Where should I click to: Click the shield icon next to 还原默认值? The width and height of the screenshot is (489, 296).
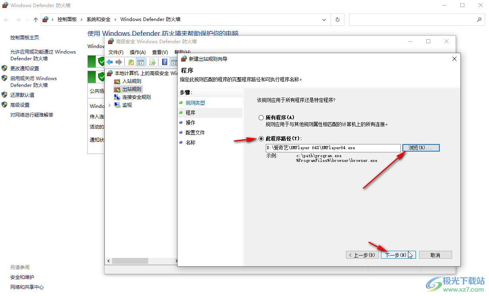tap(5, 95)
